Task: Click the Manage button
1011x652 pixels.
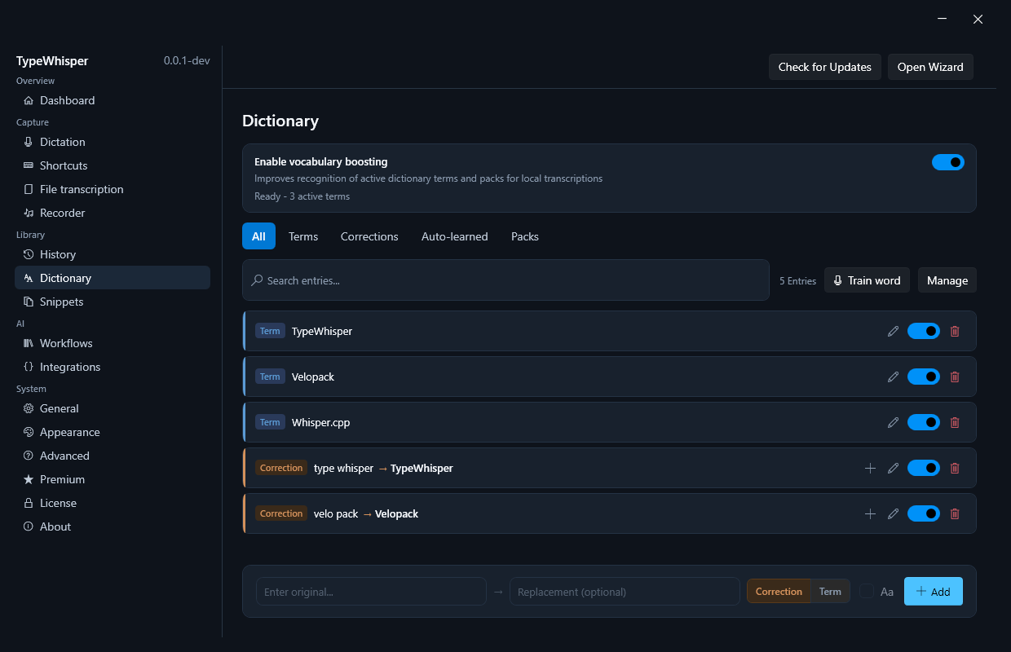Action: 947,280
